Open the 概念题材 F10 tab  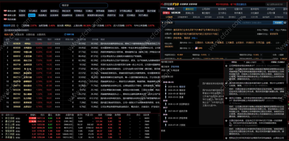click(x=206, y=13)
